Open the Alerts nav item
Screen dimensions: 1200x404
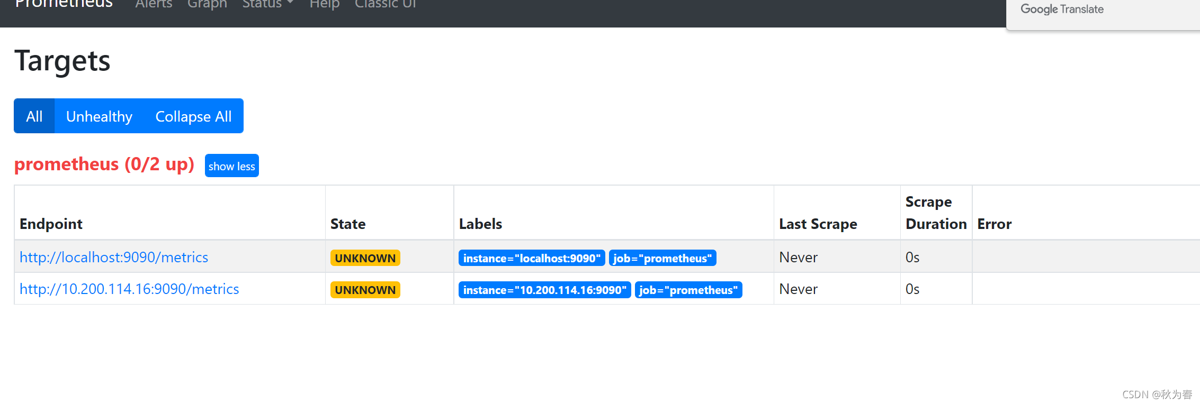[x=154, y=4]
